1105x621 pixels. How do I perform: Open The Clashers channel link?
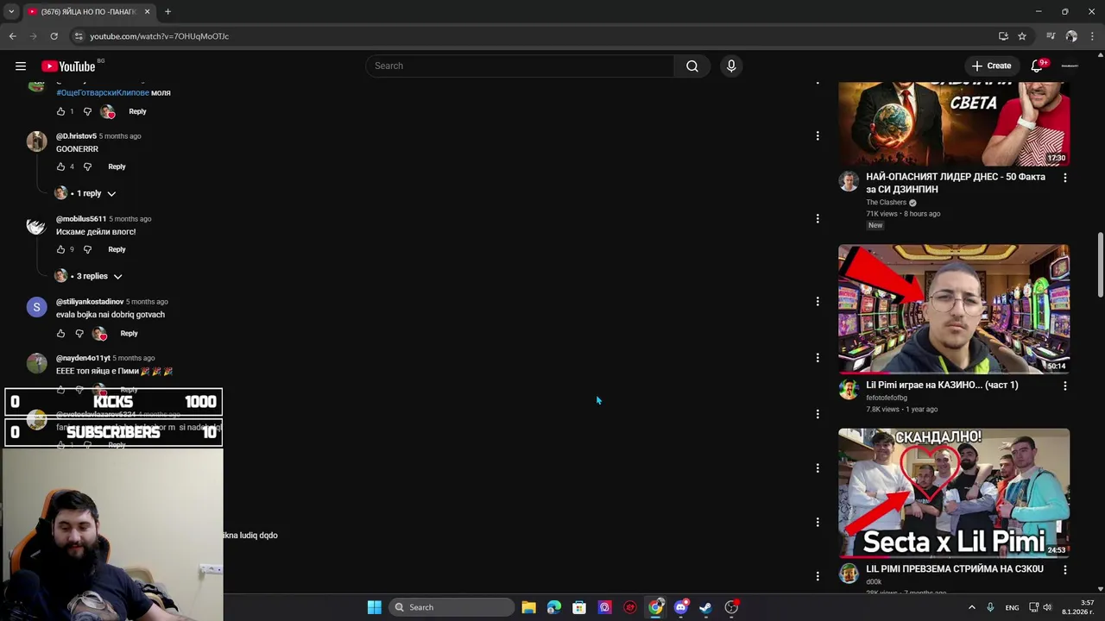887,203
